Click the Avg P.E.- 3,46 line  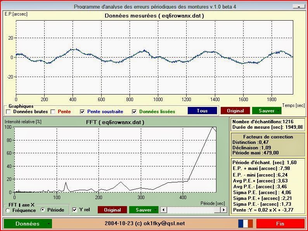260,187
